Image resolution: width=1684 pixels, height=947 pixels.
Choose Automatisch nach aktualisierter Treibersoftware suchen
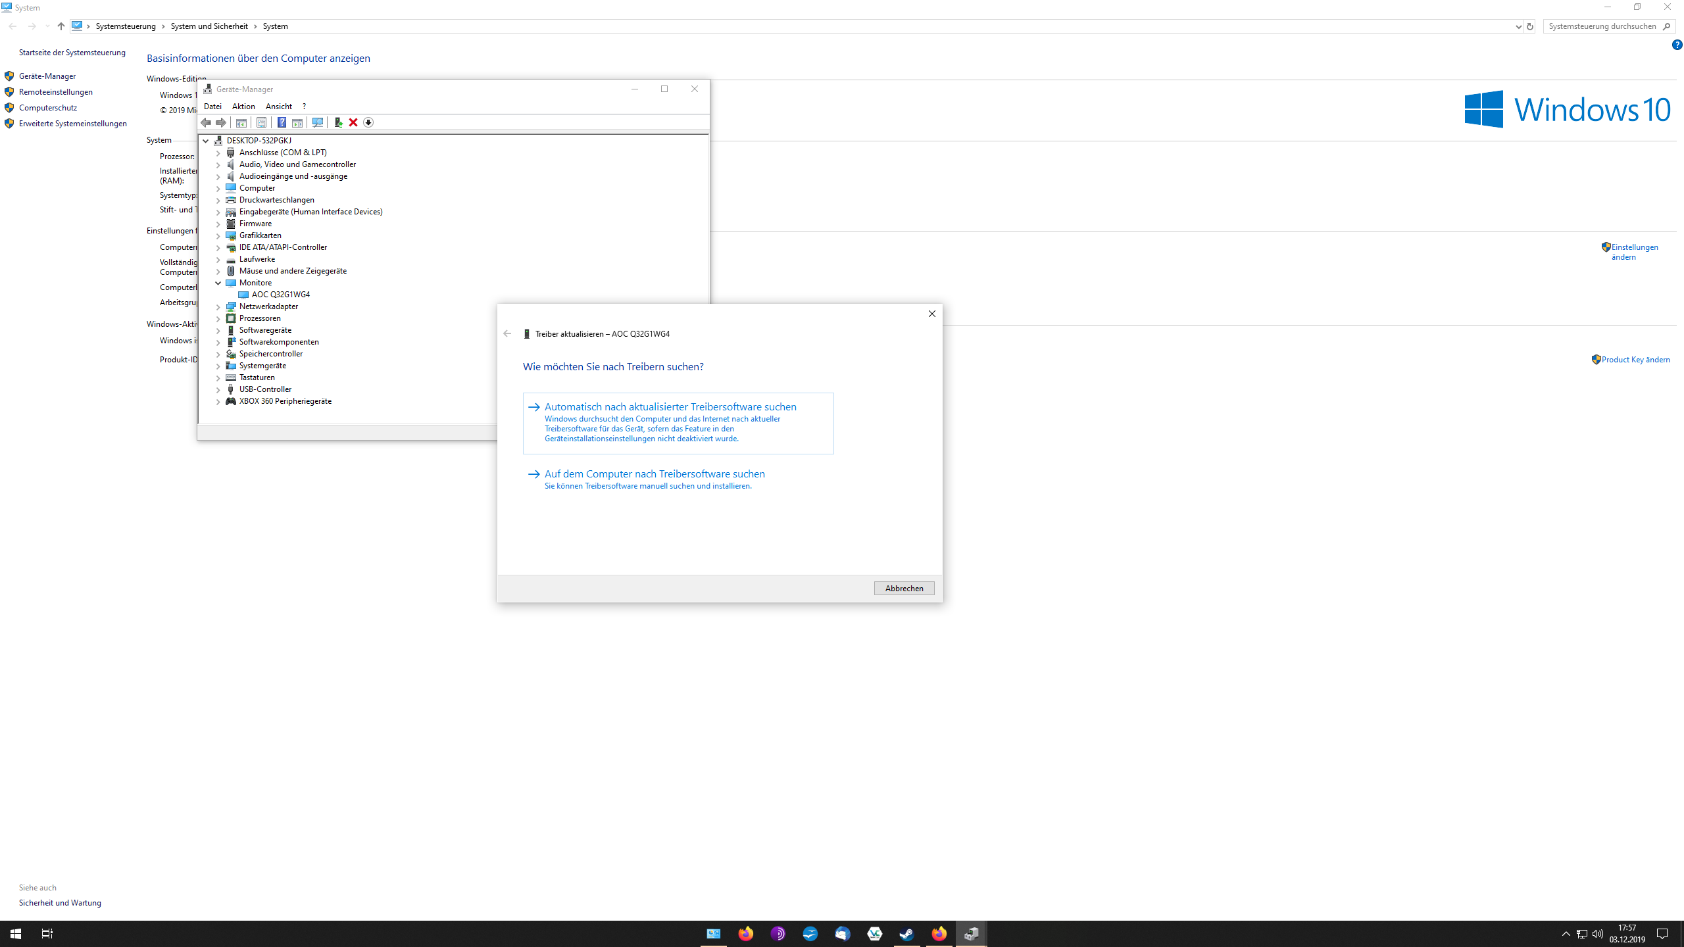pyautogui.click(x=670, y=407)
